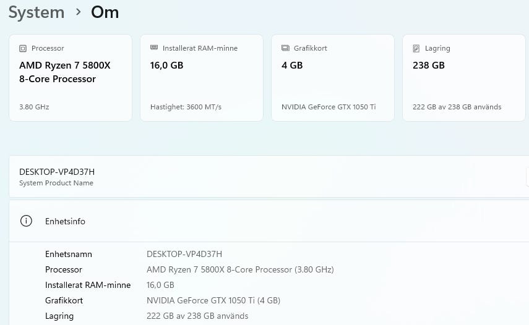Open the 238 GB Lagring card
The height and width of the screenshot is (325, 529).
click(463, 78)
